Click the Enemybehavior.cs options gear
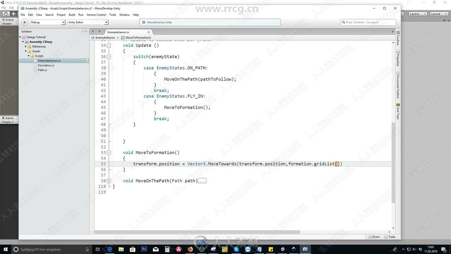The image size is (451, 254). click(x=86, y=61)
